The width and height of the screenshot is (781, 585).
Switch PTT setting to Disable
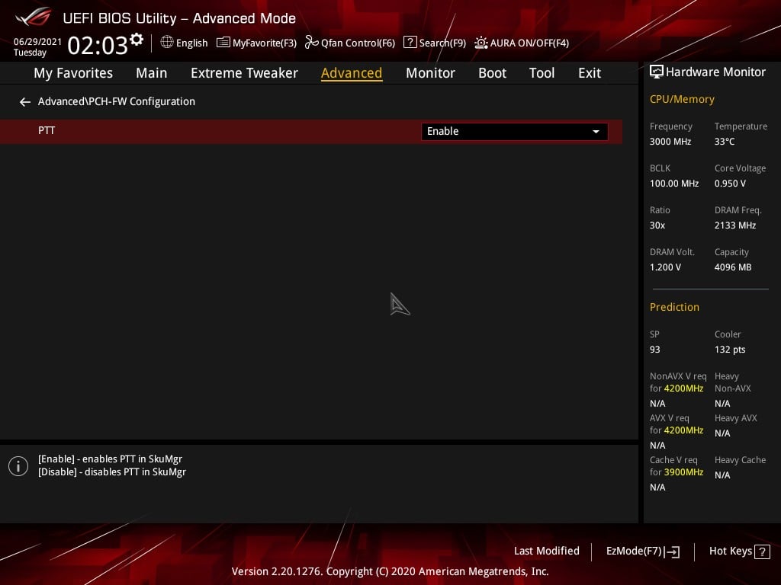(x=513, y=131)
